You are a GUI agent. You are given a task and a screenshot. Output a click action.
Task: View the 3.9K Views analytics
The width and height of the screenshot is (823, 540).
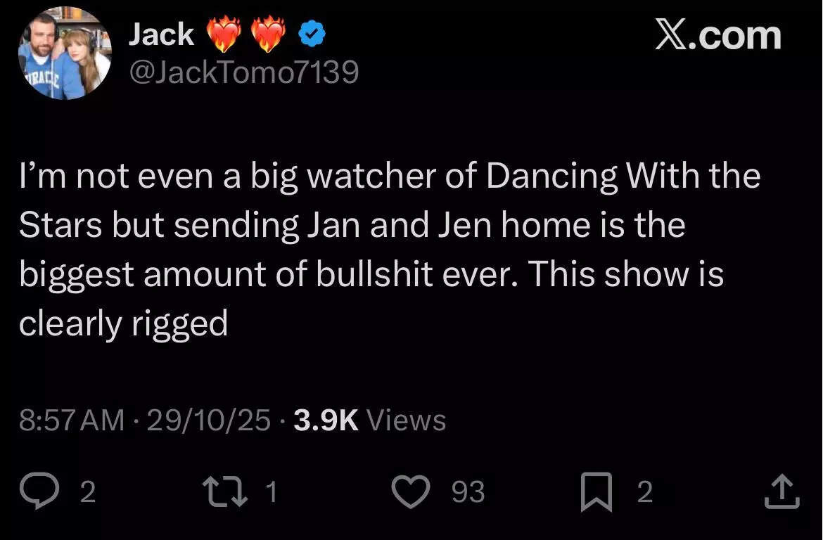pos(370,420)
